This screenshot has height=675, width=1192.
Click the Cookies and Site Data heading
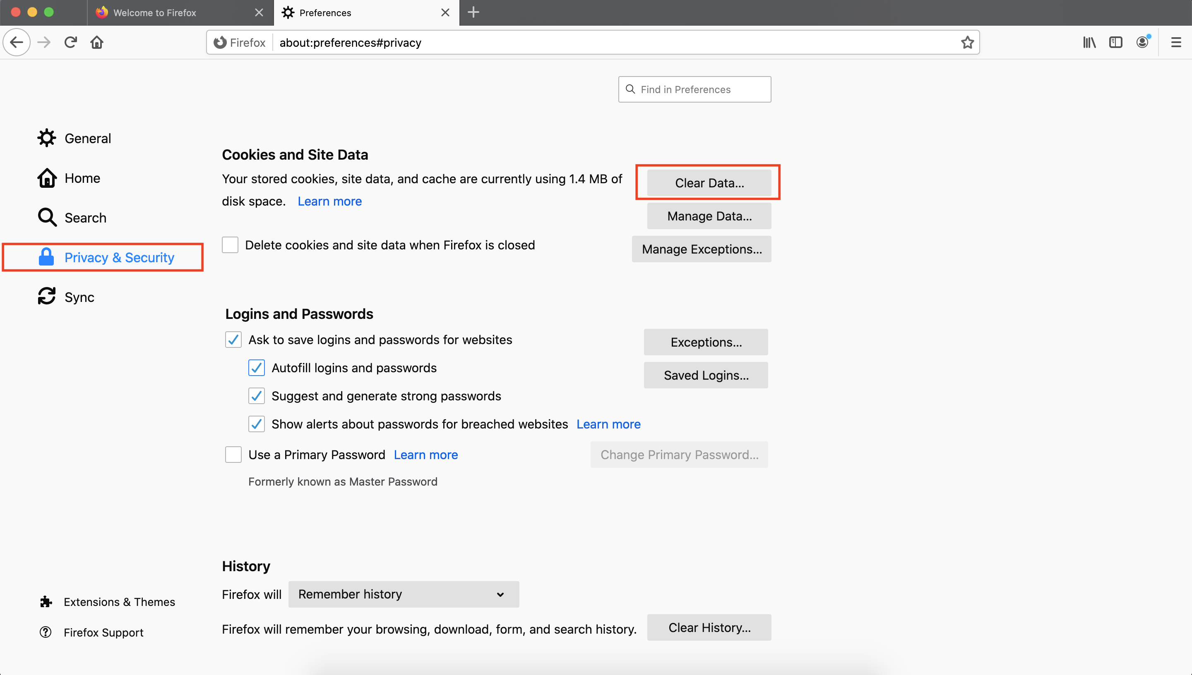(x=295, y=154)
